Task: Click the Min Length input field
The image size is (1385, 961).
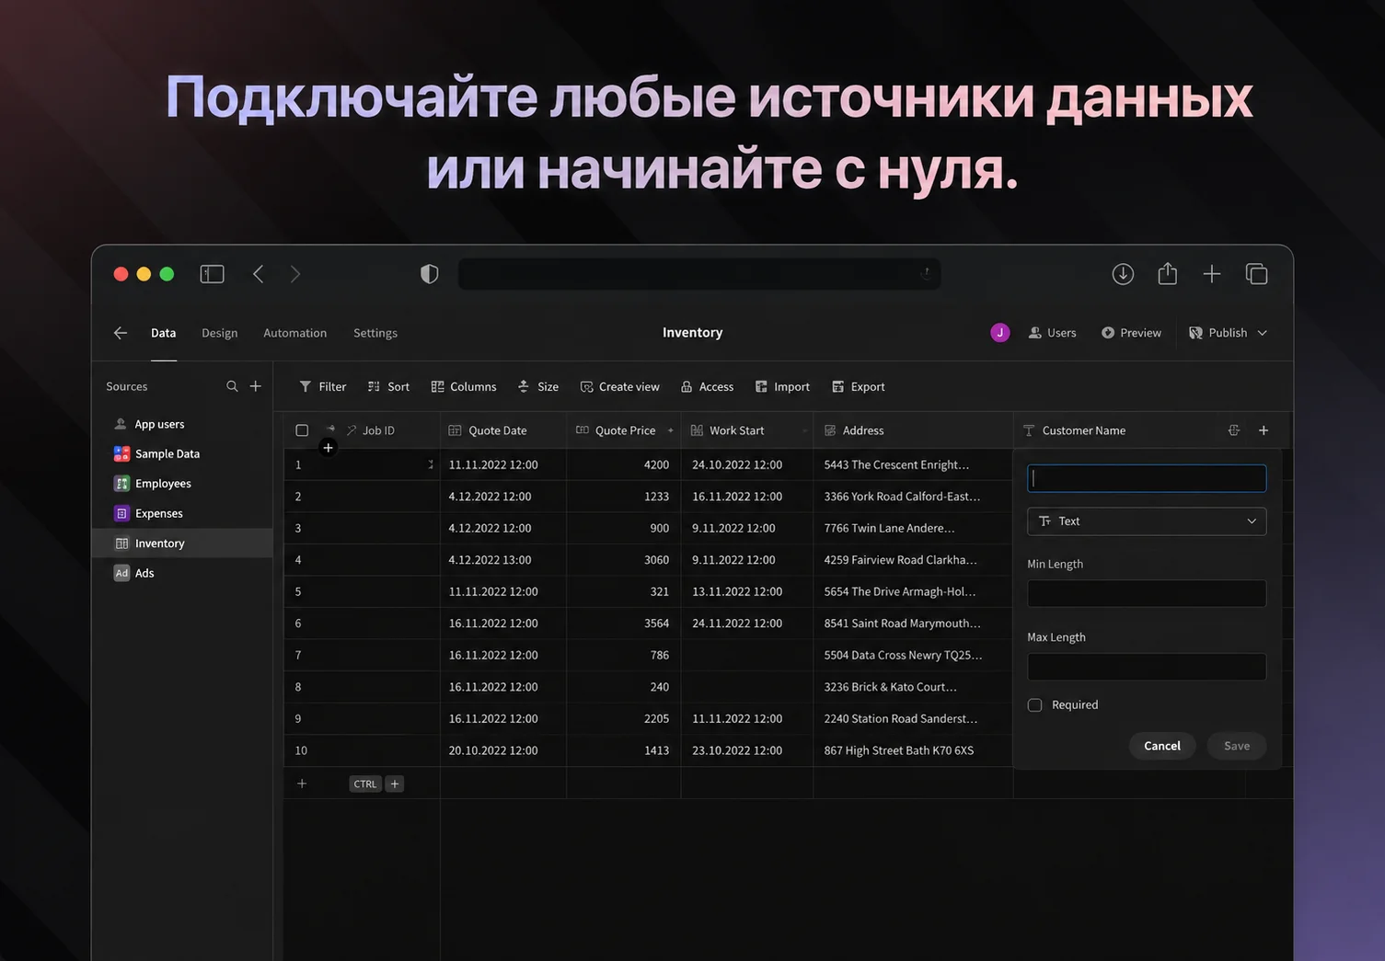Action: click(x=1147, y=593)
